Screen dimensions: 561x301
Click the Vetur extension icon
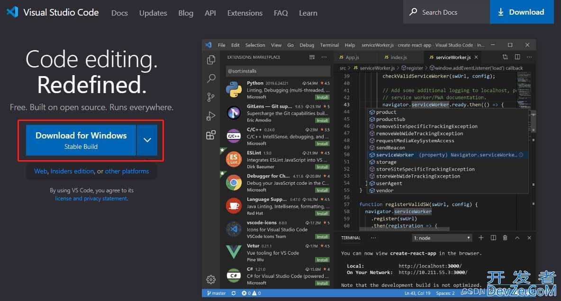point(234,252)
